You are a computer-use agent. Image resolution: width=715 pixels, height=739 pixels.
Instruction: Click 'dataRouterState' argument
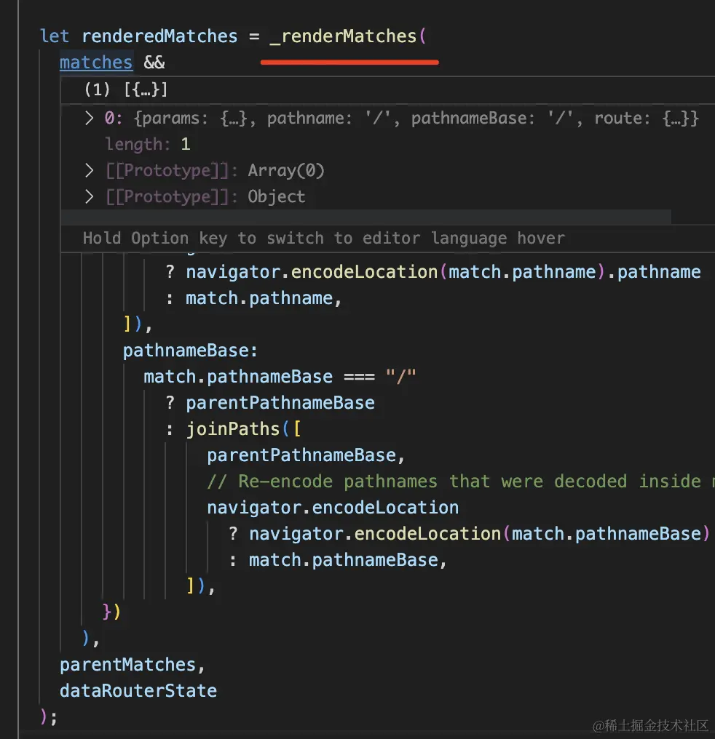(x=138, y=691)
